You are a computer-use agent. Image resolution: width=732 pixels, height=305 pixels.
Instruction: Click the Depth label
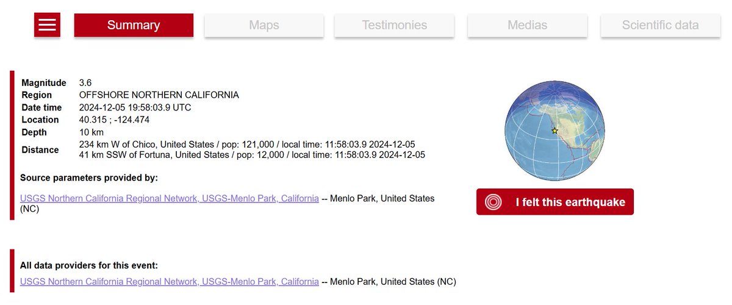point(34,132)
